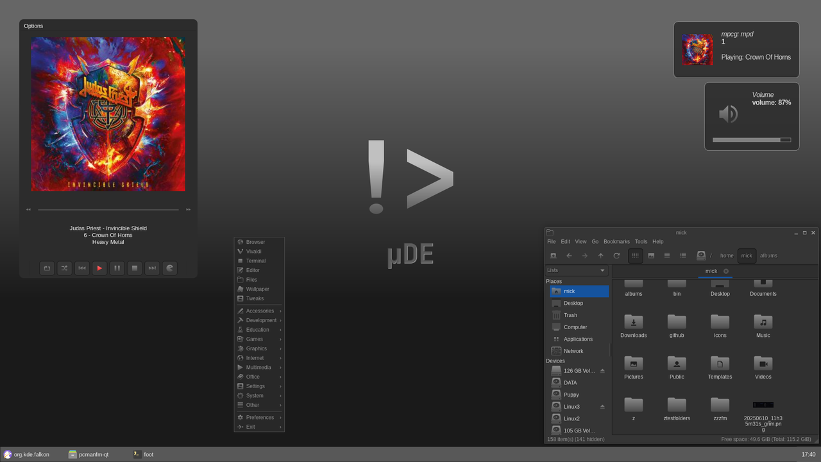Toggle repeat mode in music player
The height and width of the screenshot is (462, 821).
(x=47, y=268)
